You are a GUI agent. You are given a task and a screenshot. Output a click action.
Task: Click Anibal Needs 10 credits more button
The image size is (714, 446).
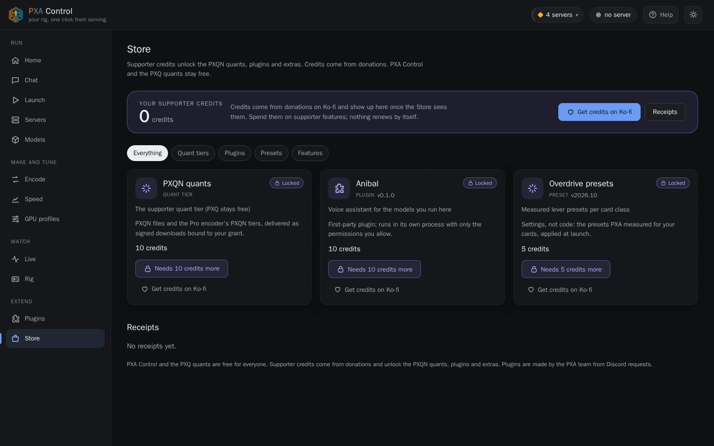point(374,269)
